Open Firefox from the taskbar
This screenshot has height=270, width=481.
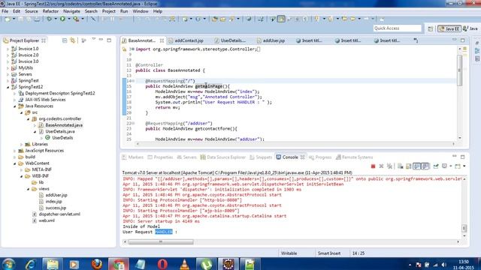[97, 264]
